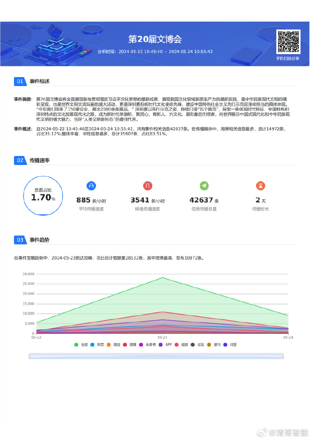This screenshot has height=440, width=311.
Task: Click the 负面占比 1.70% circle gauge
Action: pos(43,196)
